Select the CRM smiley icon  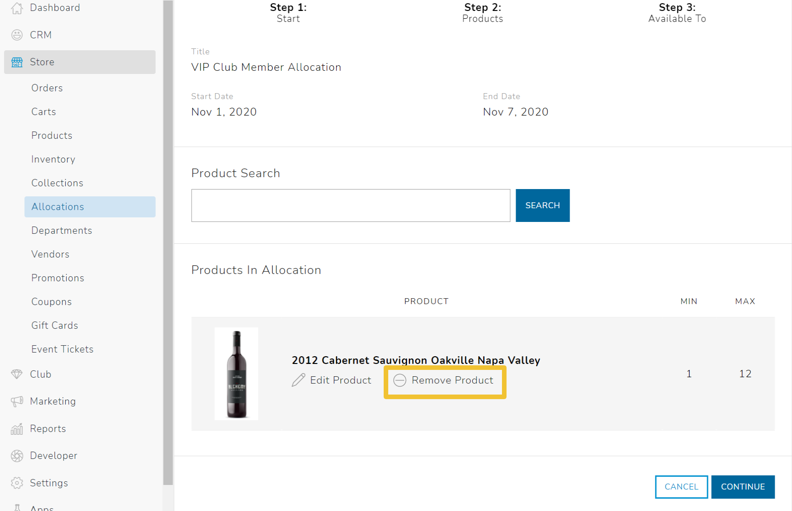click(17, 35)
